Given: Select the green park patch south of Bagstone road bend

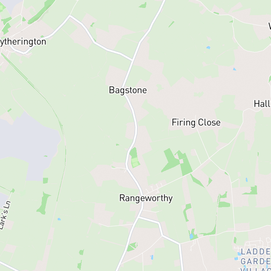Looking at the screenshot, I should (134, 157).
